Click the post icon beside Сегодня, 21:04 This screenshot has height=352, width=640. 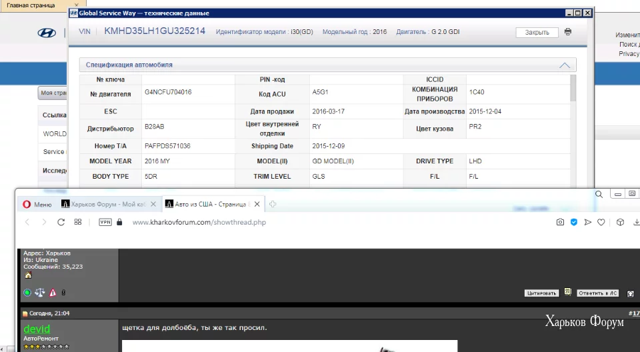click(25, 313)
